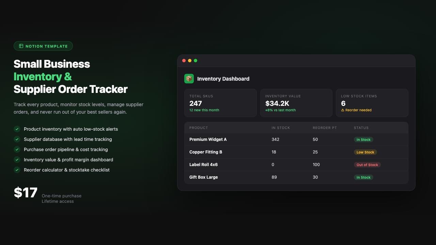The image size is (436, 245).
Task: Open the Gift Box Large row
Action: pyautogui.click(x=296, y=177)
